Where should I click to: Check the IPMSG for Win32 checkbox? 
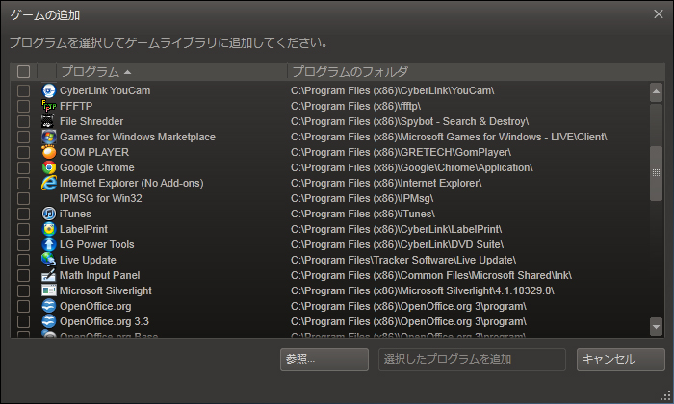[x=24, y=198]
